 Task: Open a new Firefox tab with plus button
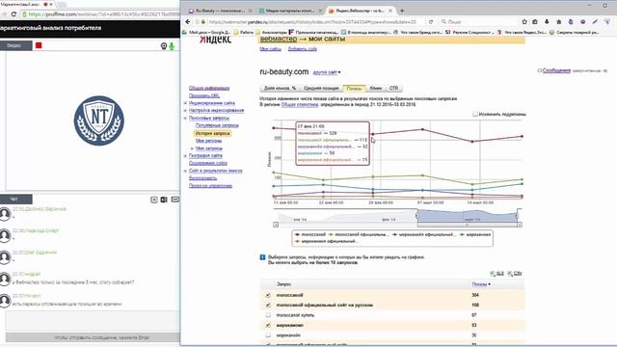(402, 11)
